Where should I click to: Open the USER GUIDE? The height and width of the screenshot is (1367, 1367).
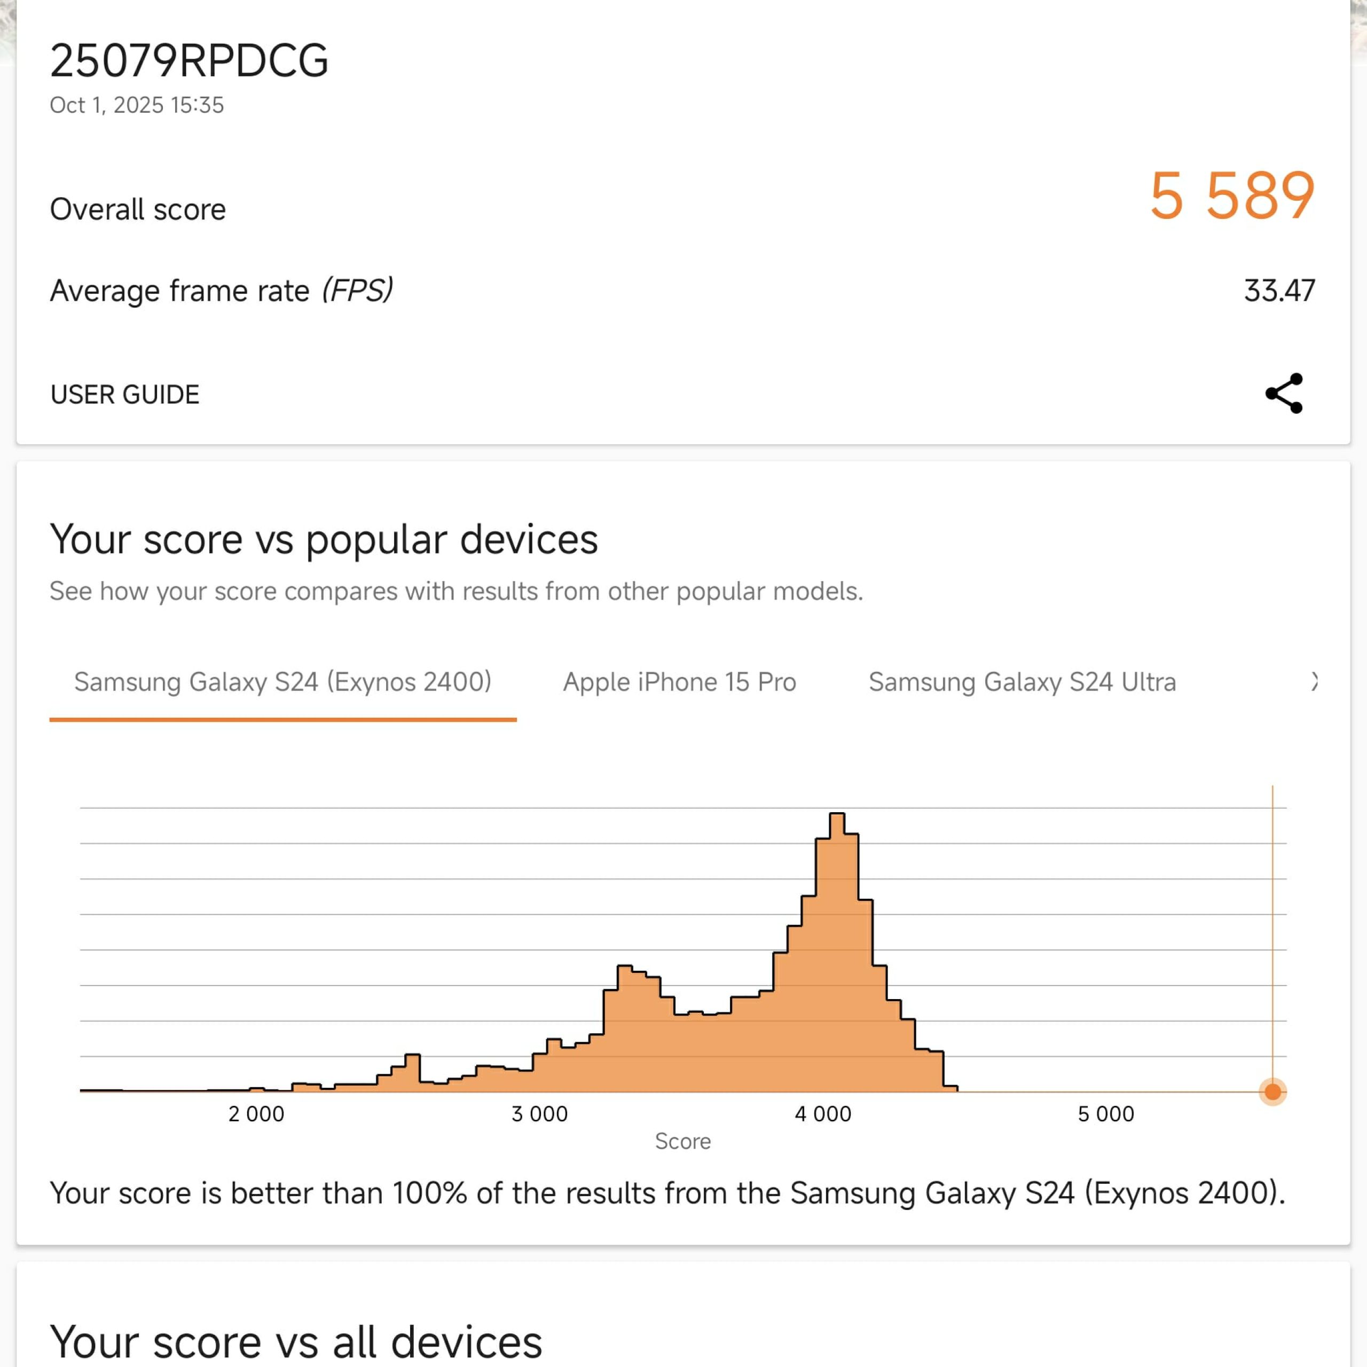124,394
